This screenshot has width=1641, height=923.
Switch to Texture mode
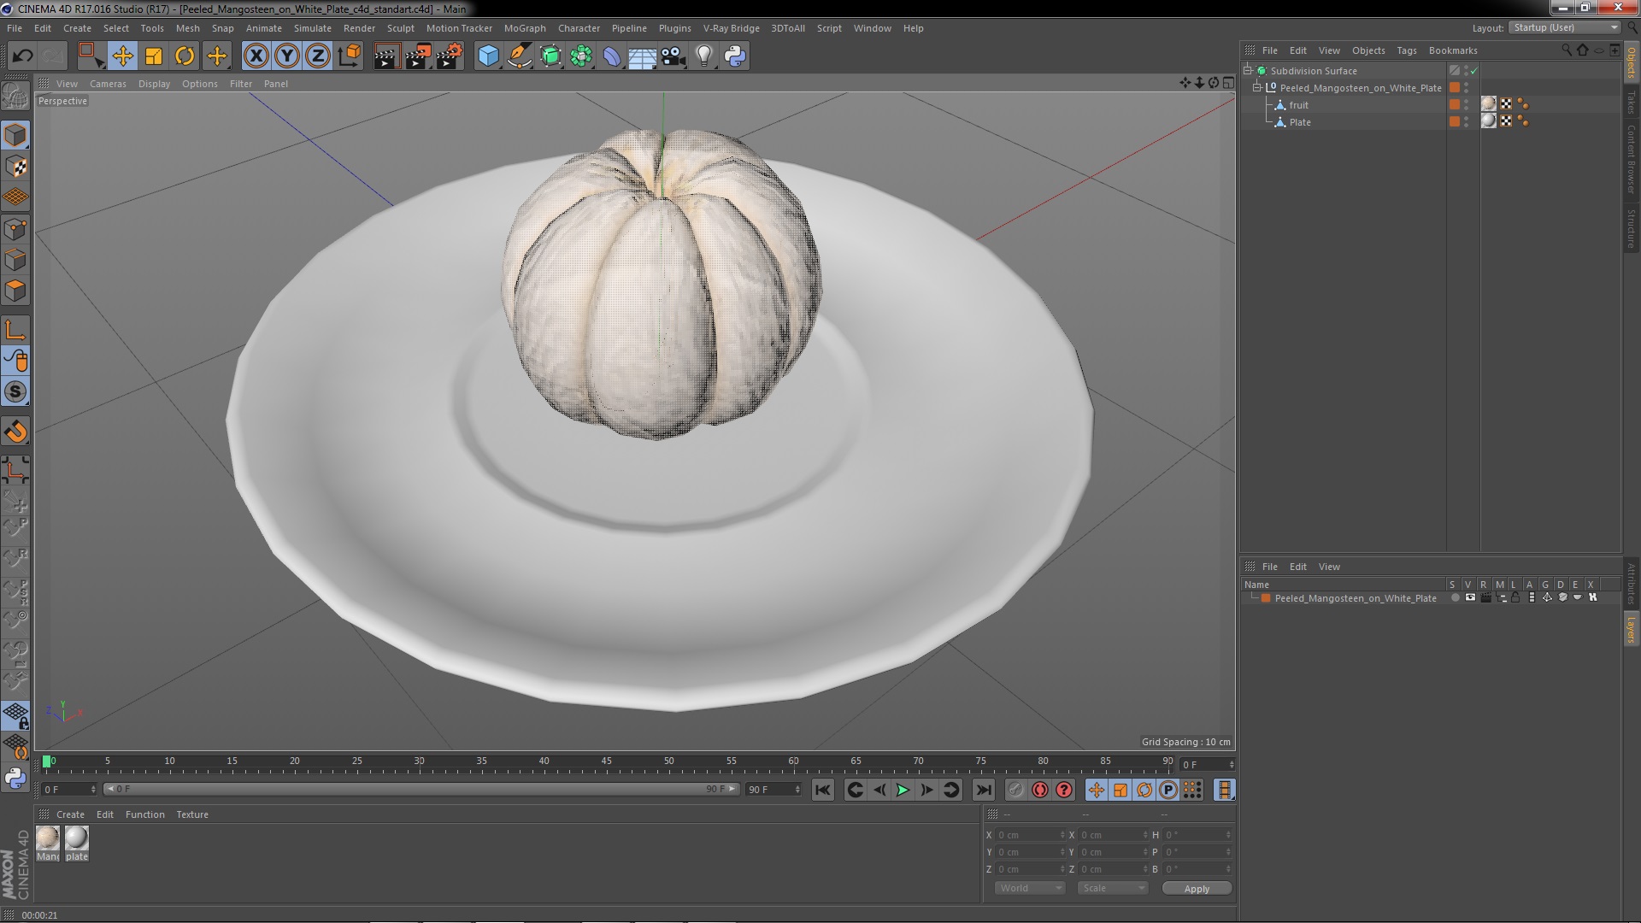pyautogui.click(x=15, y=167)
